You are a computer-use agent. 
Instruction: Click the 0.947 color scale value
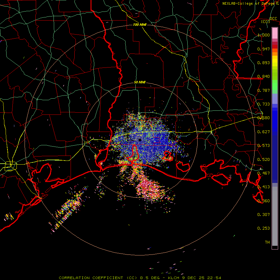pyautogui.click(x=264, y=49)
